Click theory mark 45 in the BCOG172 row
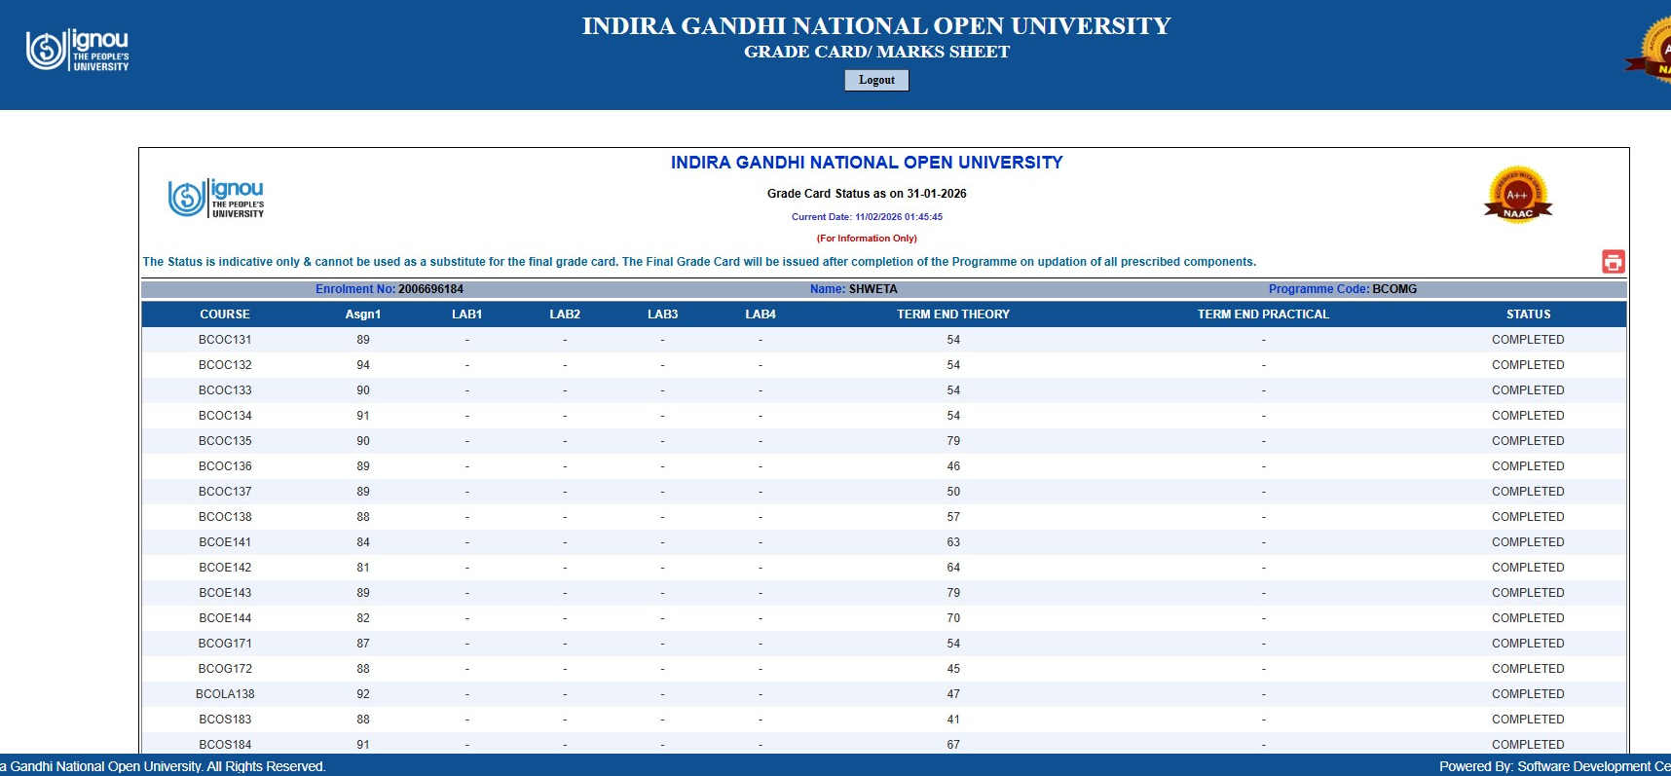Image resolution: width=1671 pixels, height=776 pixels. pyautogui.click(x=953, y=669)
